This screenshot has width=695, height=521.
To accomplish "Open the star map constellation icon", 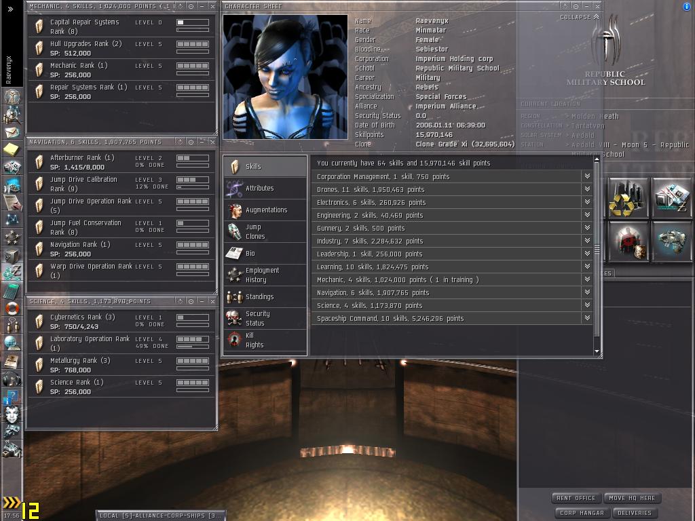I will [x=12, y=219].
